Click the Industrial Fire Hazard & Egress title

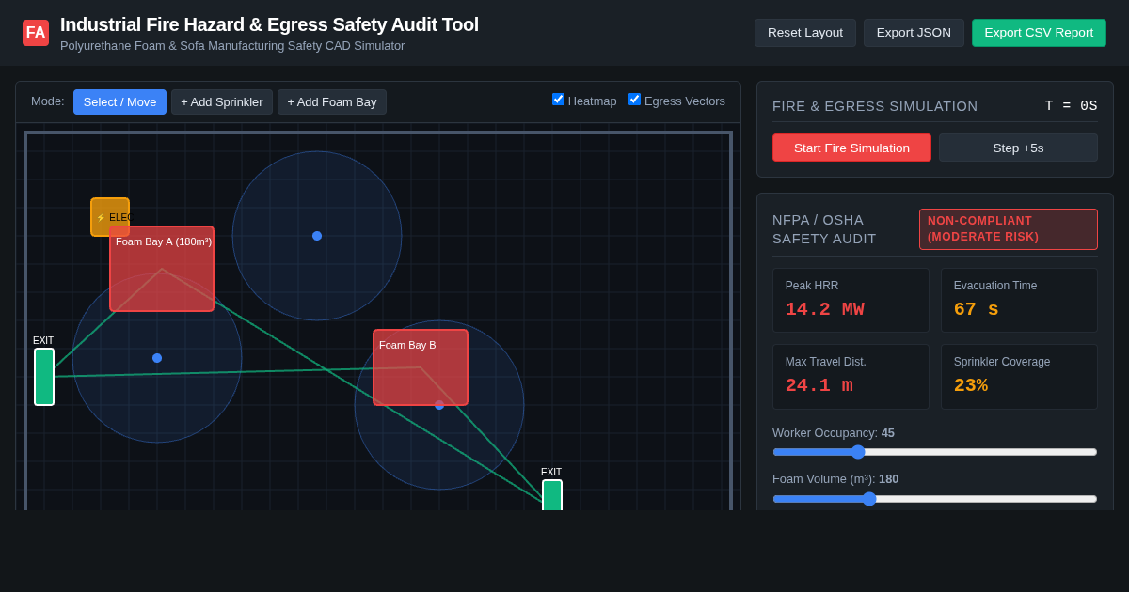pos(269,24)
